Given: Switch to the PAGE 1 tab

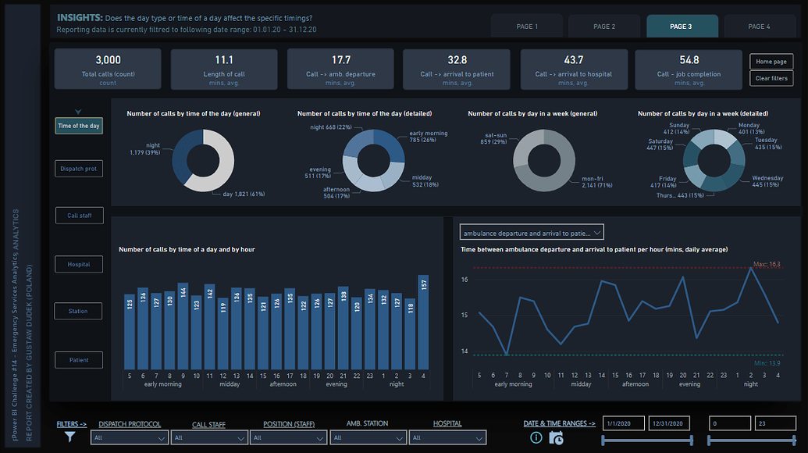Looking at the screenshot, I should tap(527, 26).
